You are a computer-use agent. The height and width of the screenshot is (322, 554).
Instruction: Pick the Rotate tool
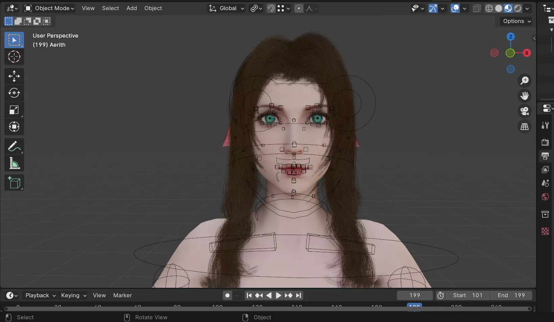14,93
